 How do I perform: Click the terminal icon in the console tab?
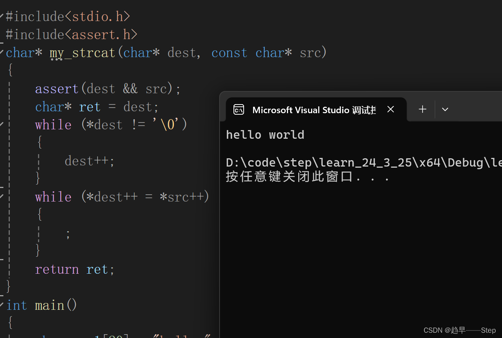pyautogui.click(x=239, y=109)
